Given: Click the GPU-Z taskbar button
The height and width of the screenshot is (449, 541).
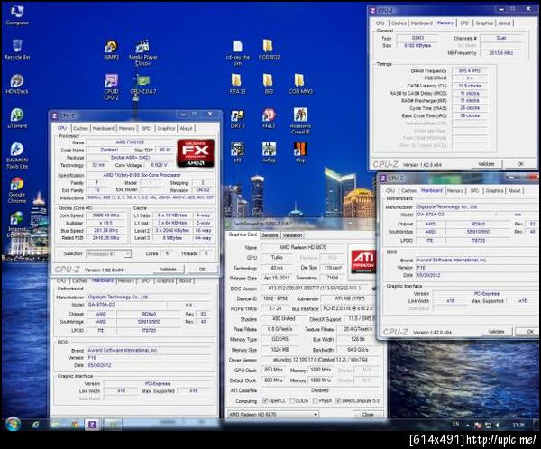Looking at the screenshot, I should 113,425.
